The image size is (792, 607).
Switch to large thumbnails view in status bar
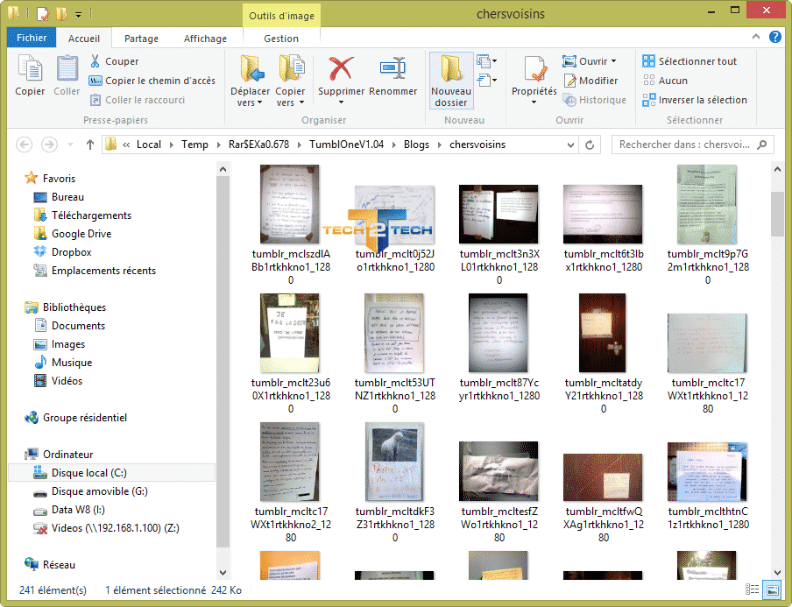pos(771,589)
